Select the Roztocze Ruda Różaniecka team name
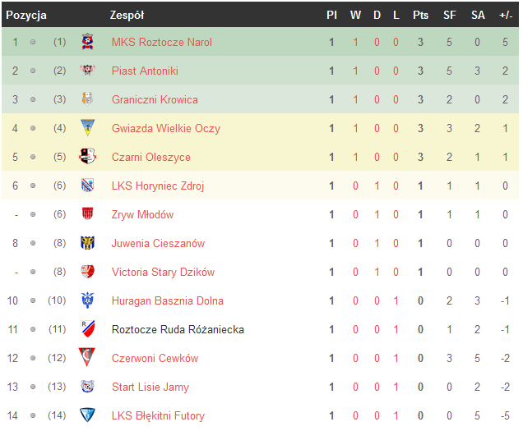Image resolution: width=523 pixels, height=431 pixels. (x=178, y=330)
